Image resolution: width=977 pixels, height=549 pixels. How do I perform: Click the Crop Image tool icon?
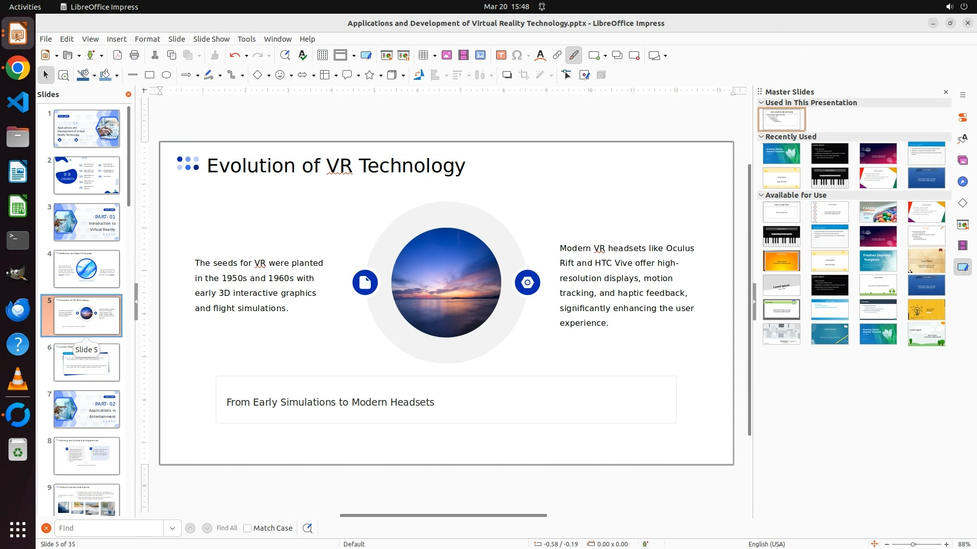pos(524,75)
